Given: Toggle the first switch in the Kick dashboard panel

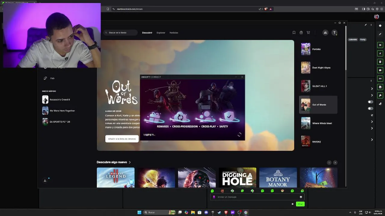Looking at the screenshot, I should (x=371, y=102).
